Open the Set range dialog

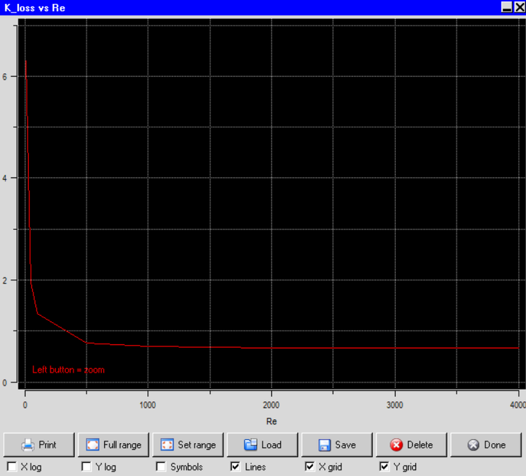[x=188, y=445]
